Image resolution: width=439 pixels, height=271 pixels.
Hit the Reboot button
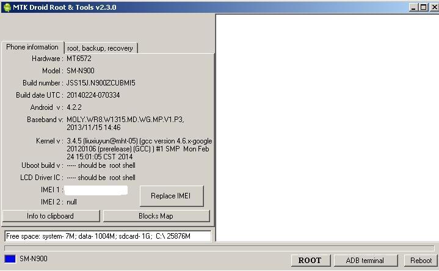click(421, 261)
